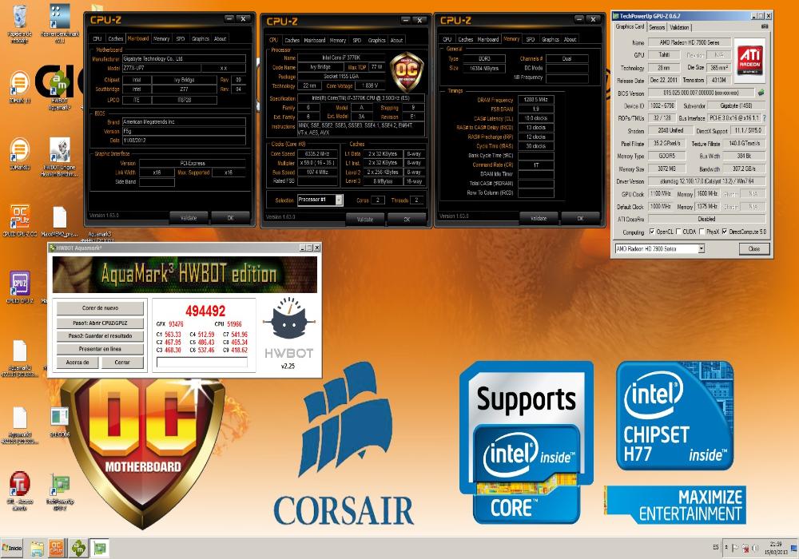This screenshot has height=559, width=799.
Task: Launch 3DMark 11 desktop shortcut
Action: click(19, 86)
